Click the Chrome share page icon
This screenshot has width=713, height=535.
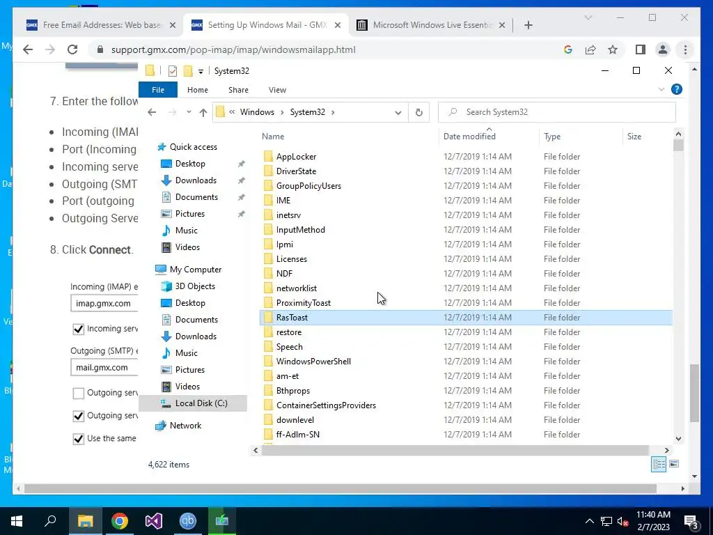click(590, 49)
